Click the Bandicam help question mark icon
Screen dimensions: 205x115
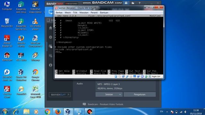coord(140,3)
